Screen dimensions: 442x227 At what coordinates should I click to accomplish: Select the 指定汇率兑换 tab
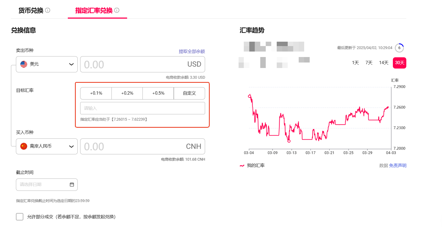94,10
